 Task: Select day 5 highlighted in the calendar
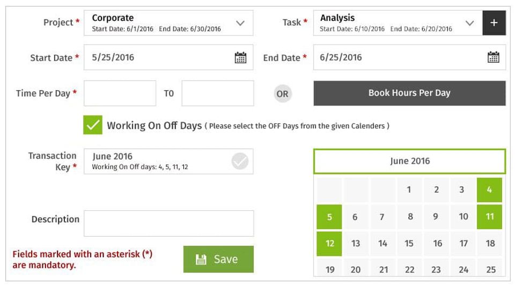coord(329,217)
